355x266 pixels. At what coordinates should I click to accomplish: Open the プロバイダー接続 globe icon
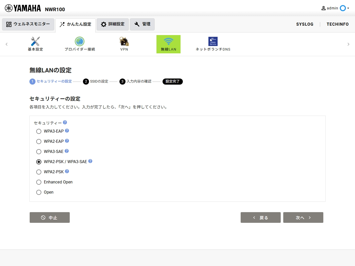80,42
